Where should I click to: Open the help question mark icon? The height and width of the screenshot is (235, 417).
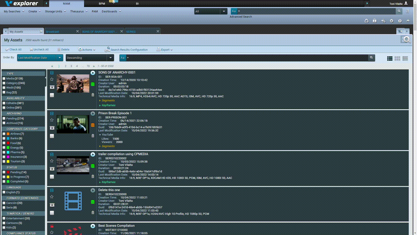400,21
